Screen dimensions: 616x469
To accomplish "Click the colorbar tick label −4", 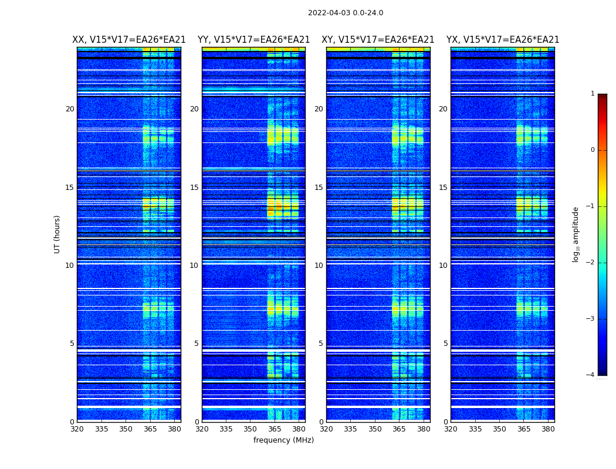I will [x=590, y=375].
